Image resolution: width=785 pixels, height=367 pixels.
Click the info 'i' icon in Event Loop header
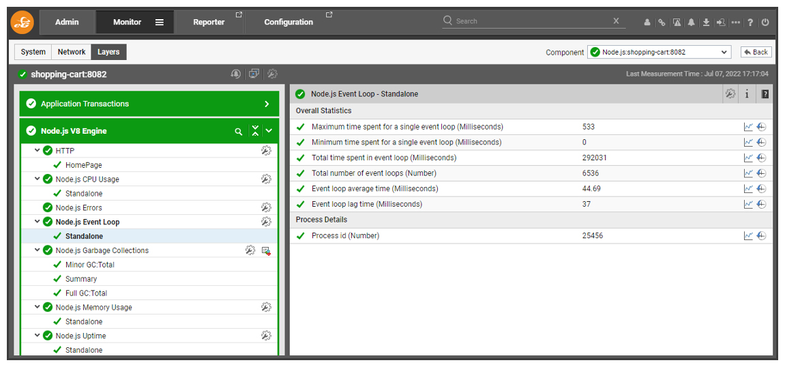(746, 93)
